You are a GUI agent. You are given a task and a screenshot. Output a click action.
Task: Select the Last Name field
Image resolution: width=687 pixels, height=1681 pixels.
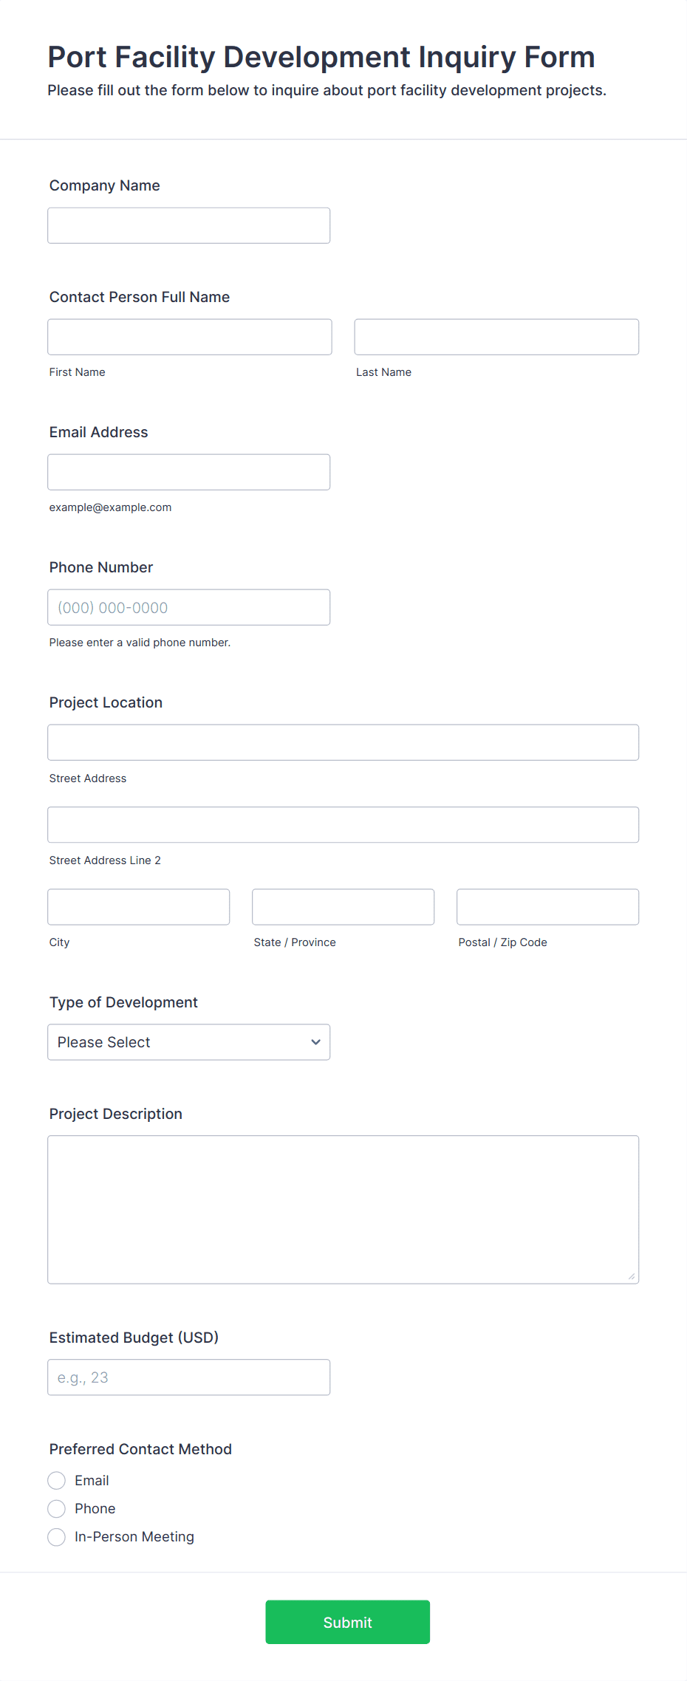click(496, 337)
